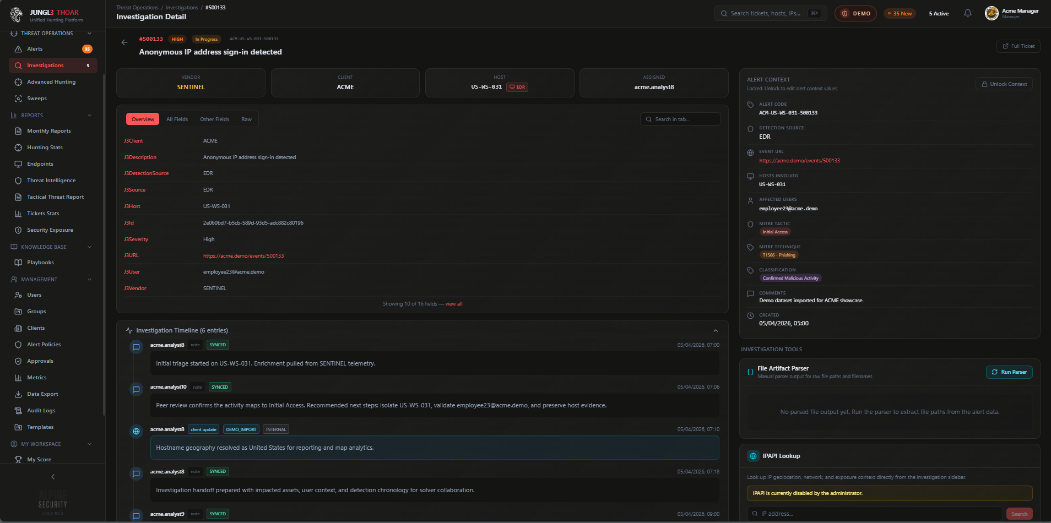Collapse the Reports section
This screenshot has width=1051, height=523.
pos(89,116)
